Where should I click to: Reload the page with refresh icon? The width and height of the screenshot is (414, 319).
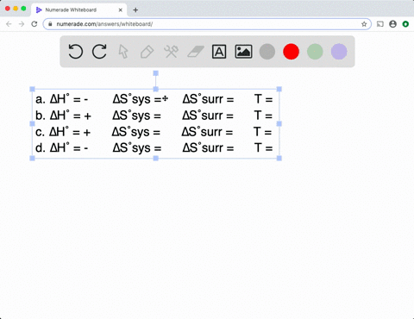(34, 24)
